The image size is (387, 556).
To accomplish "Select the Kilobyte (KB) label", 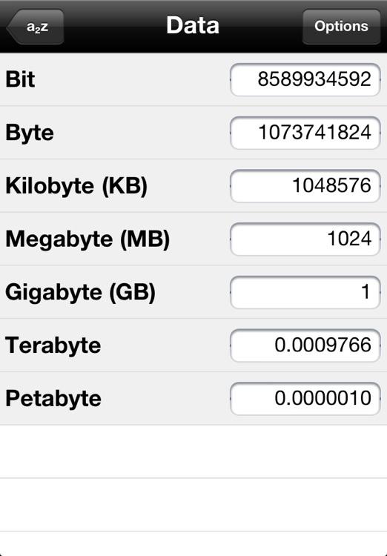I will pos(76,186).
